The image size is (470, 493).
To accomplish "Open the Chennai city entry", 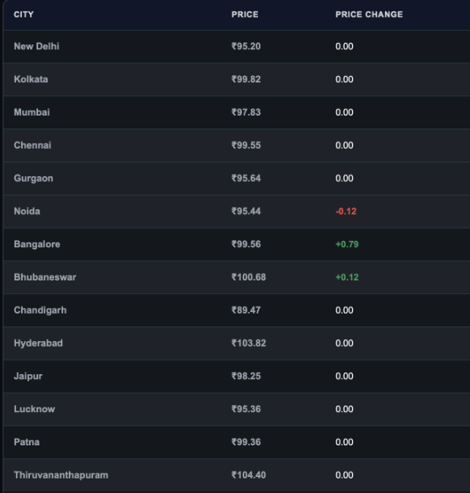I will (x=32, y=145).
